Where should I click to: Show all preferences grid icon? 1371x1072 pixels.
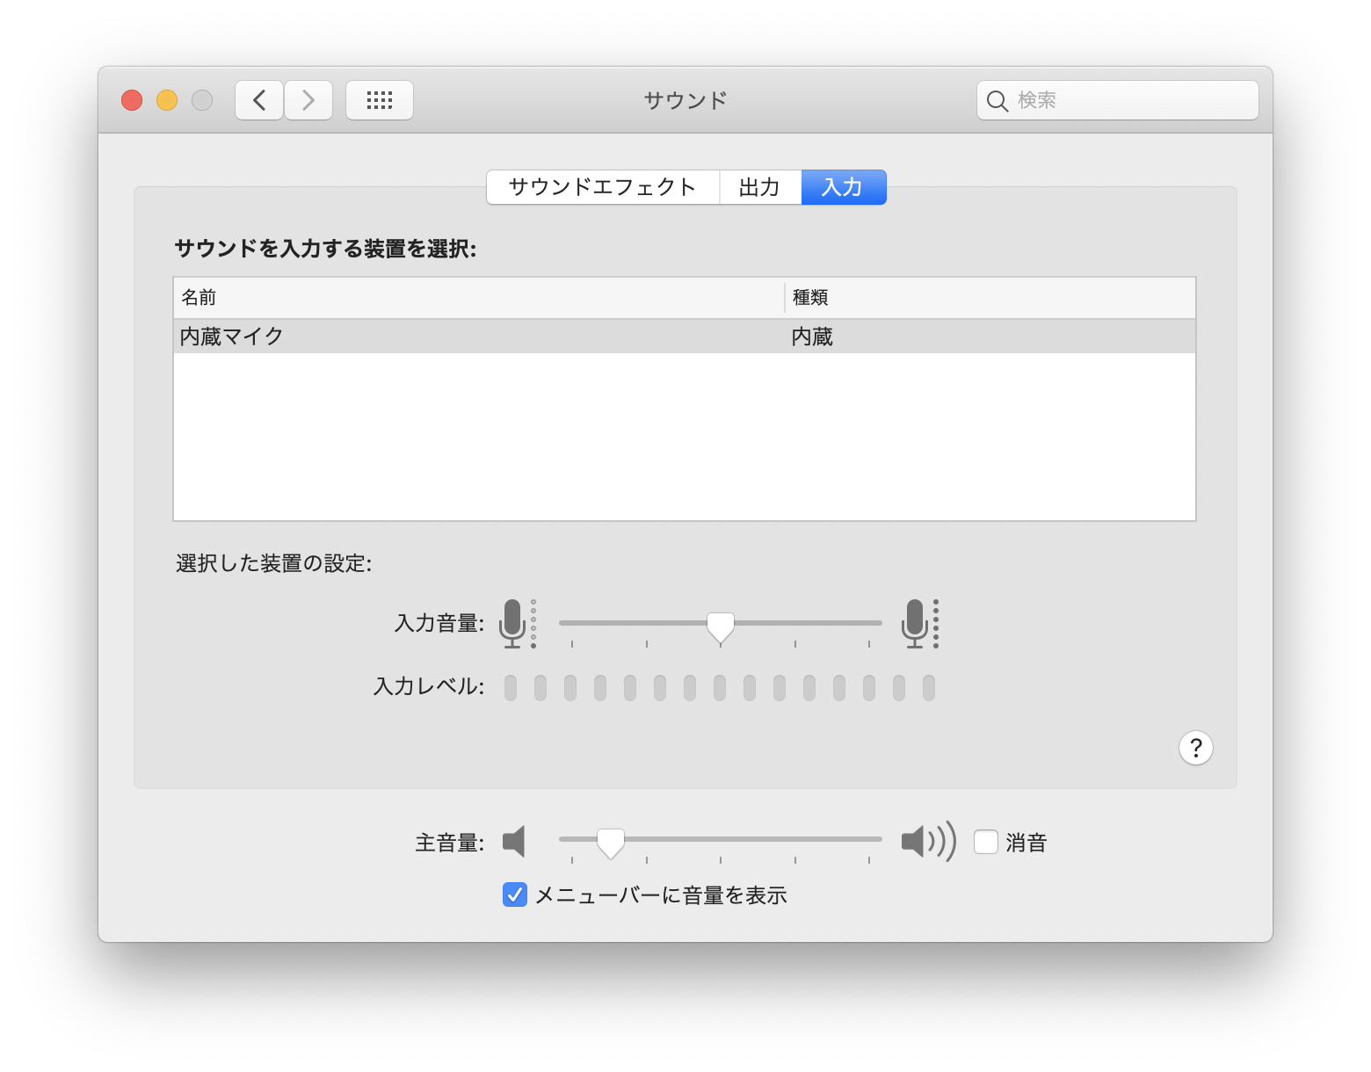380,100
